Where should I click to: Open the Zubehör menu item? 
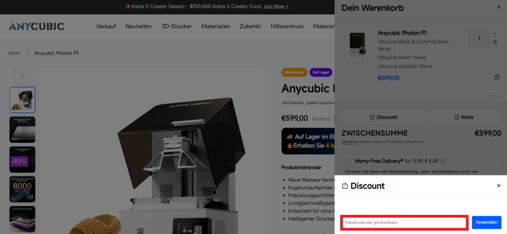pos(250,27)
